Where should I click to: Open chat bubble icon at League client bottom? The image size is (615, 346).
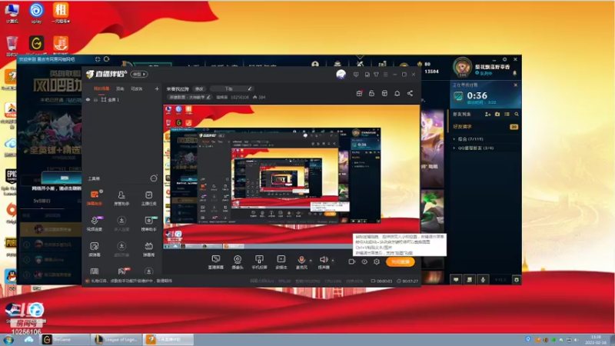(x=456, y=280)
